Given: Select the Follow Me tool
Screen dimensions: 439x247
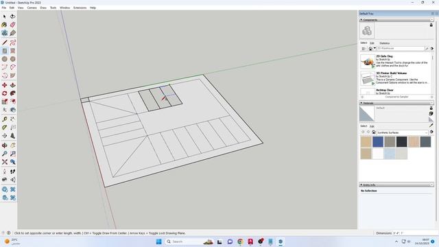Looking at the screenshot, I should click(x=12, y=93).
